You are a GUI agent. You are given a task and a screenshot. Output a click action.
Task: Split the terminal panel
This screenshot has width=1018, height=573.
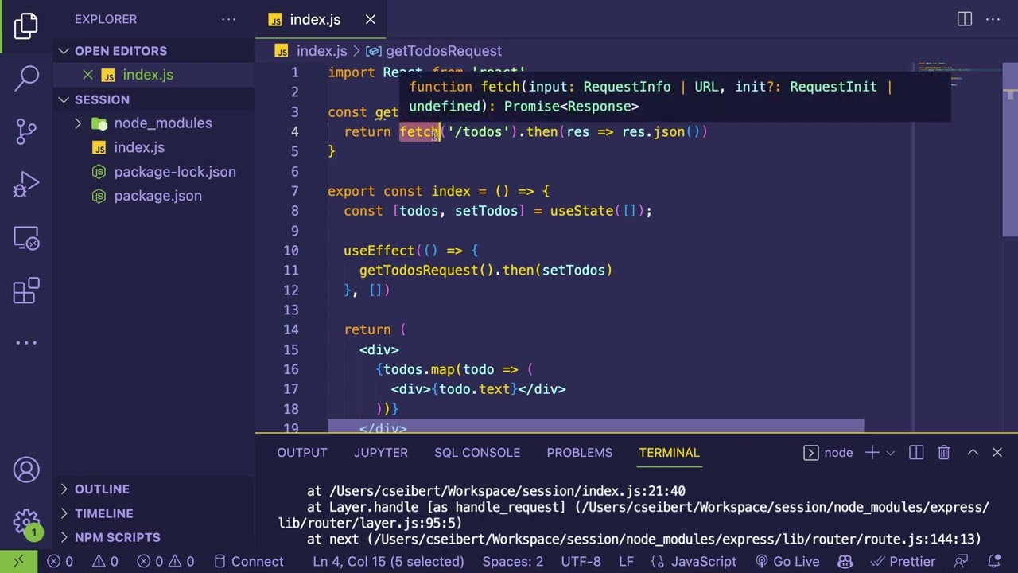(x=916, y=453)
